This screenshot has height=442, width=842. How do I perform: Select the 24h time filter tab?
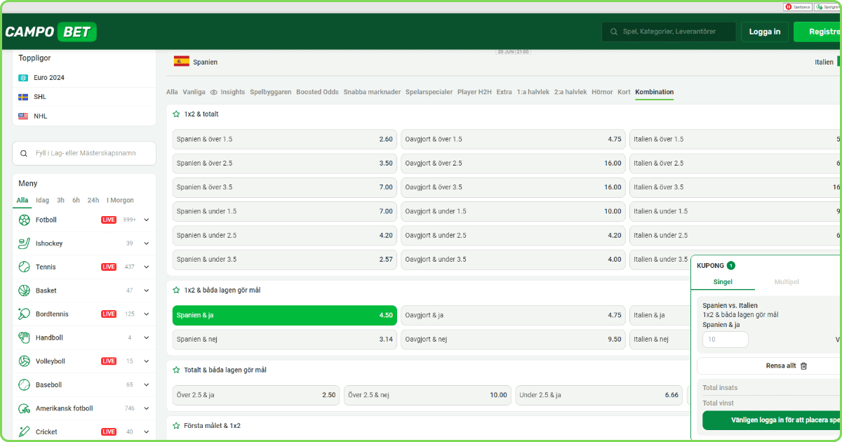coord(93,200)
